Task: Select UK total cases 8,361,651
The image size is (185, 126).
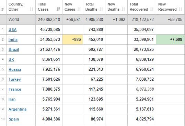Action: pos(51,59)
